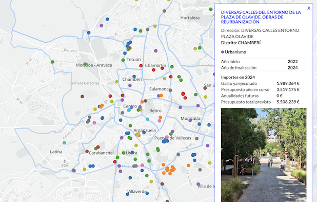Select the gray marker right of the Salamanca label
The image size is (317, 202).
pyautogui.click(x=170, y=90)
